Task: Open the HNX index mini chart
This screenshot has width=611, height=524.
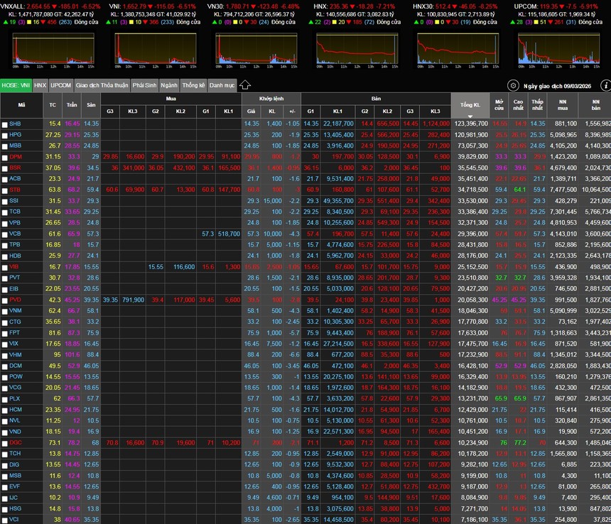Action: coord(357,48)
